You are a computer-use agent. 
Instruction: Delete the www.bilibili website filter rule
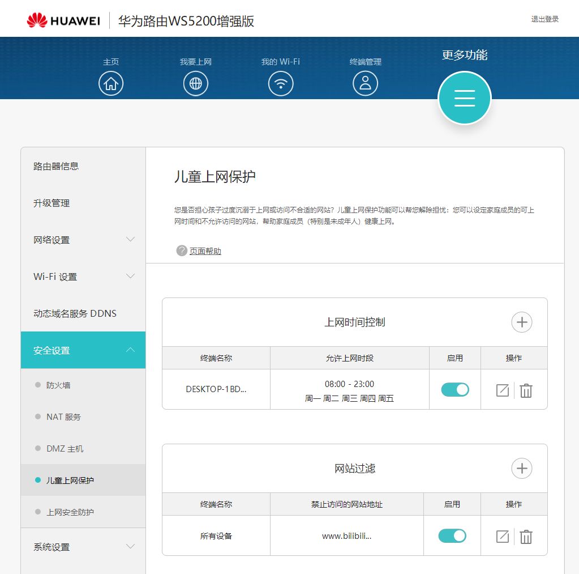[526, 537]
